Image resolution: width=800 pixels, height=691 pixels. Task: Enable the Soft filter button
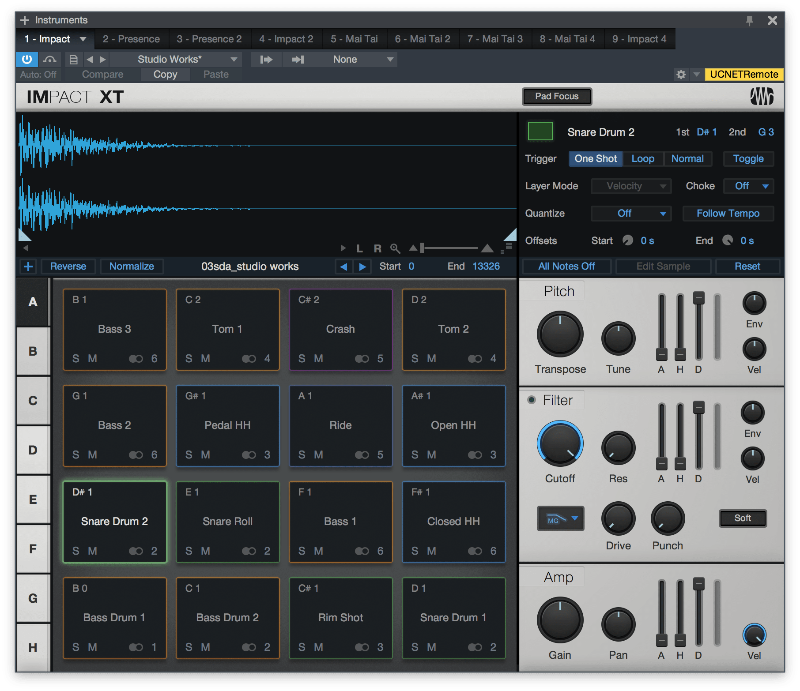[x=743, y=518]
